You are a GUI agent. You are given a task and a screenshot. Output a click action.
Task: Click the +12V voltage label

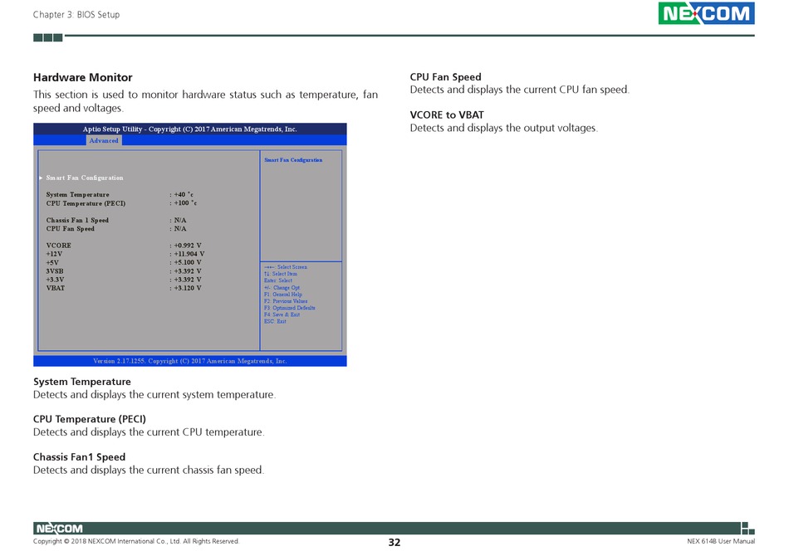click(54, 254)
